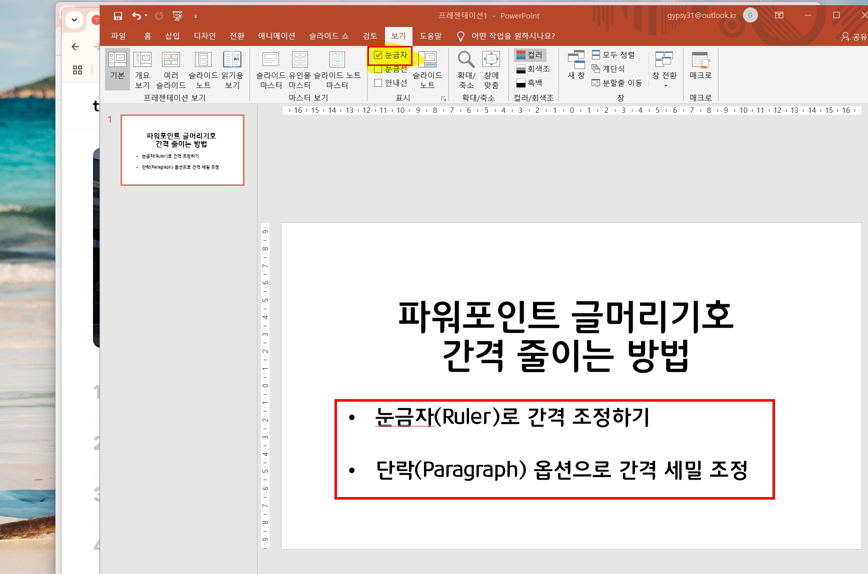This screenshot has width=868, height=574.
Task: Enable the 안내선 guides checkbox
Action: [378, 83]
